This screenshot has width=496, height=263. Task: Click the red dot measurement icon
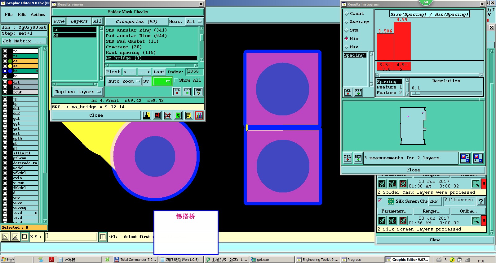tap(157, 115)
